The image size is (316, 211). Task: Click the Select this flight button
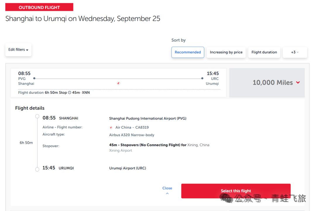coord(236,191)
